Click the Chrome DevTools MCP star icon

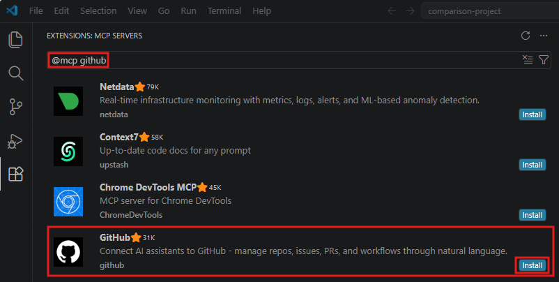[202, 187]
